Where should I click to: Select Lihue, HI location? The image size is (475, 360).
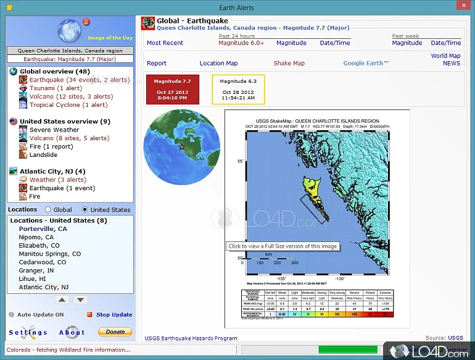pyautogui.click(x=32, y=278)
